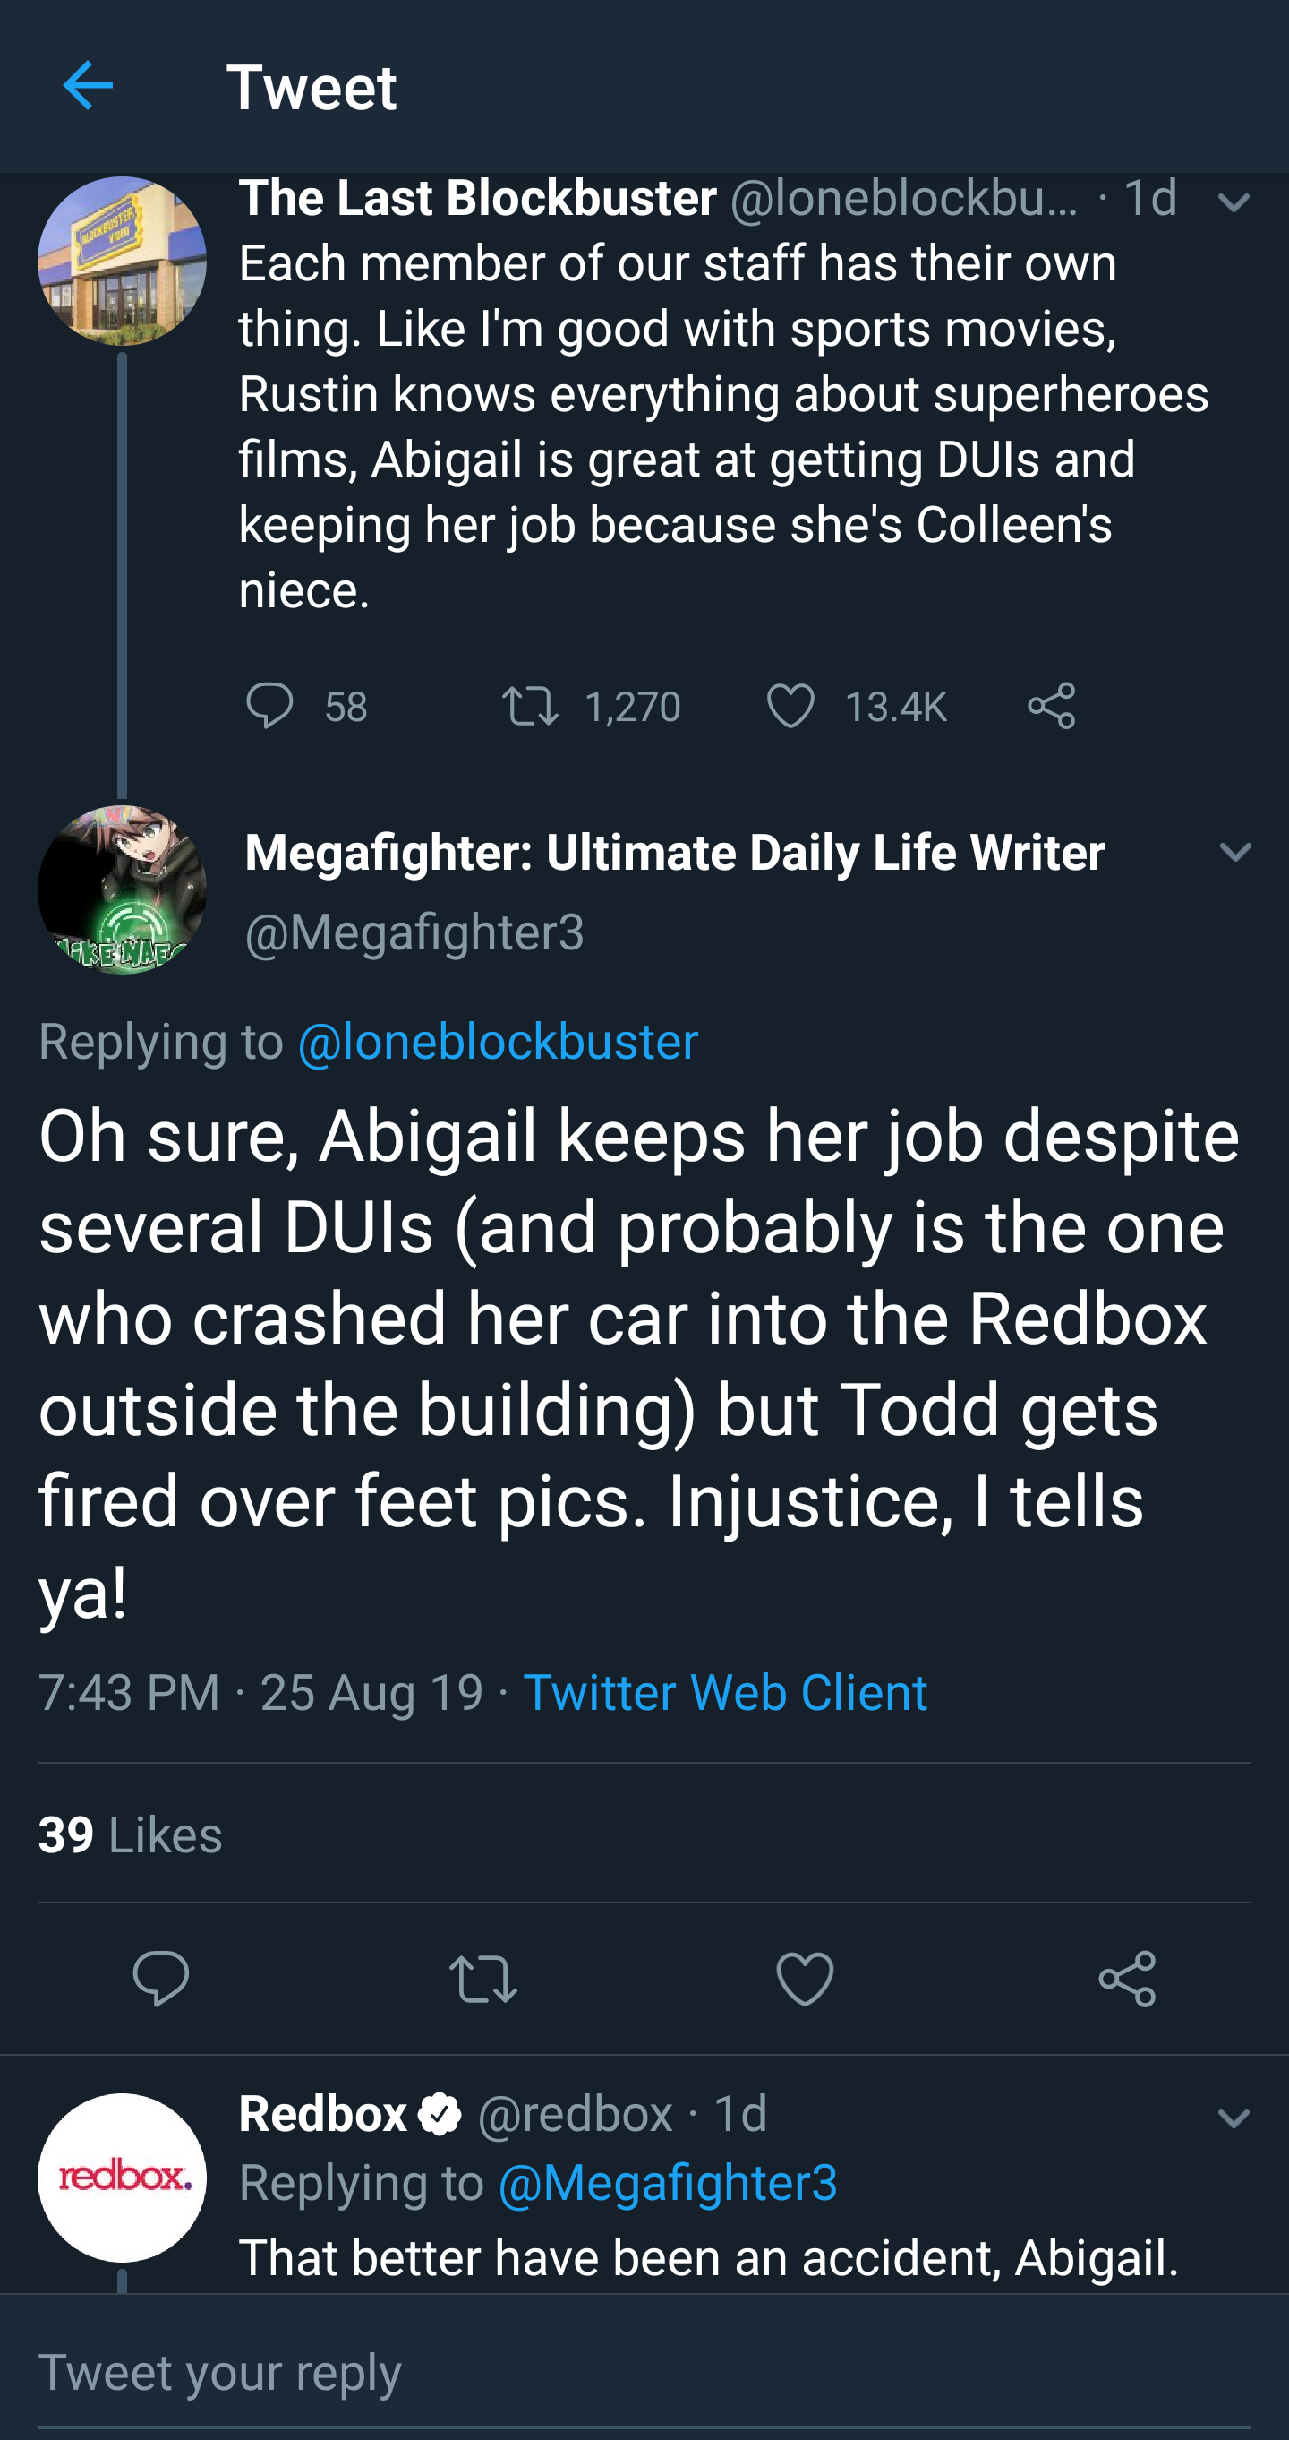Screen dimensions: 1289x2440
Task: Retweet Megafighter's main tweet
Action: [x=482, y=1979]
